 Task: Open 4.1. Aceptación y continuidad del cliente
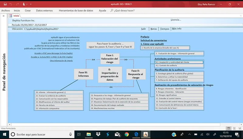179,62
